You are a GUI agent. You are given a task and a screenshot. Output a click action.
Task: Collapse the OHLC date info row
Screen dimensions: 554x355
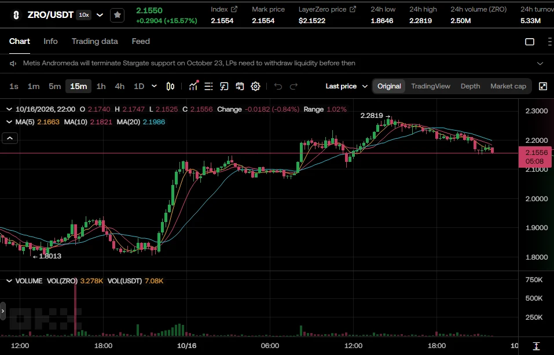coord(9,109)
